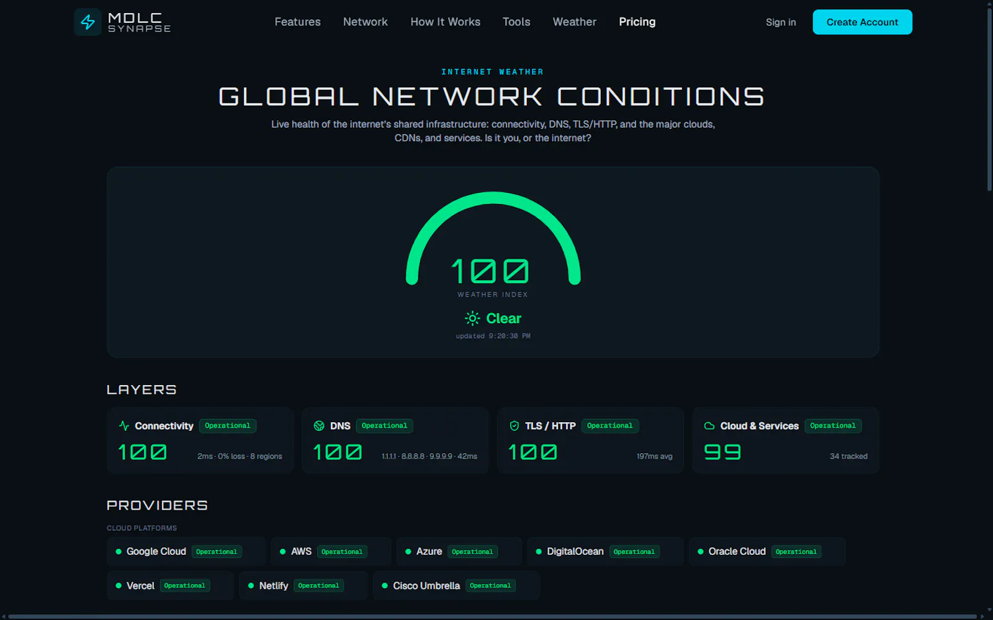Image resolution: width=993 pixels, height=620 pixels.
Task: Open the Google Cloud provider card
Action: 186,552
